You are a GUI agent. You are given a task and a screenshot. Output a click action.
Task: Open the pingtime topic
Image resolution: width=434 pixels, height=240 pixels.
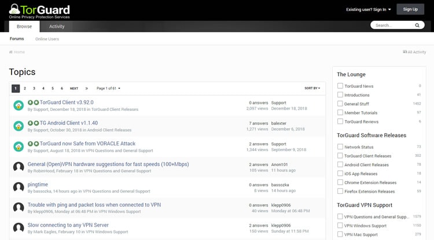point(38,185)
